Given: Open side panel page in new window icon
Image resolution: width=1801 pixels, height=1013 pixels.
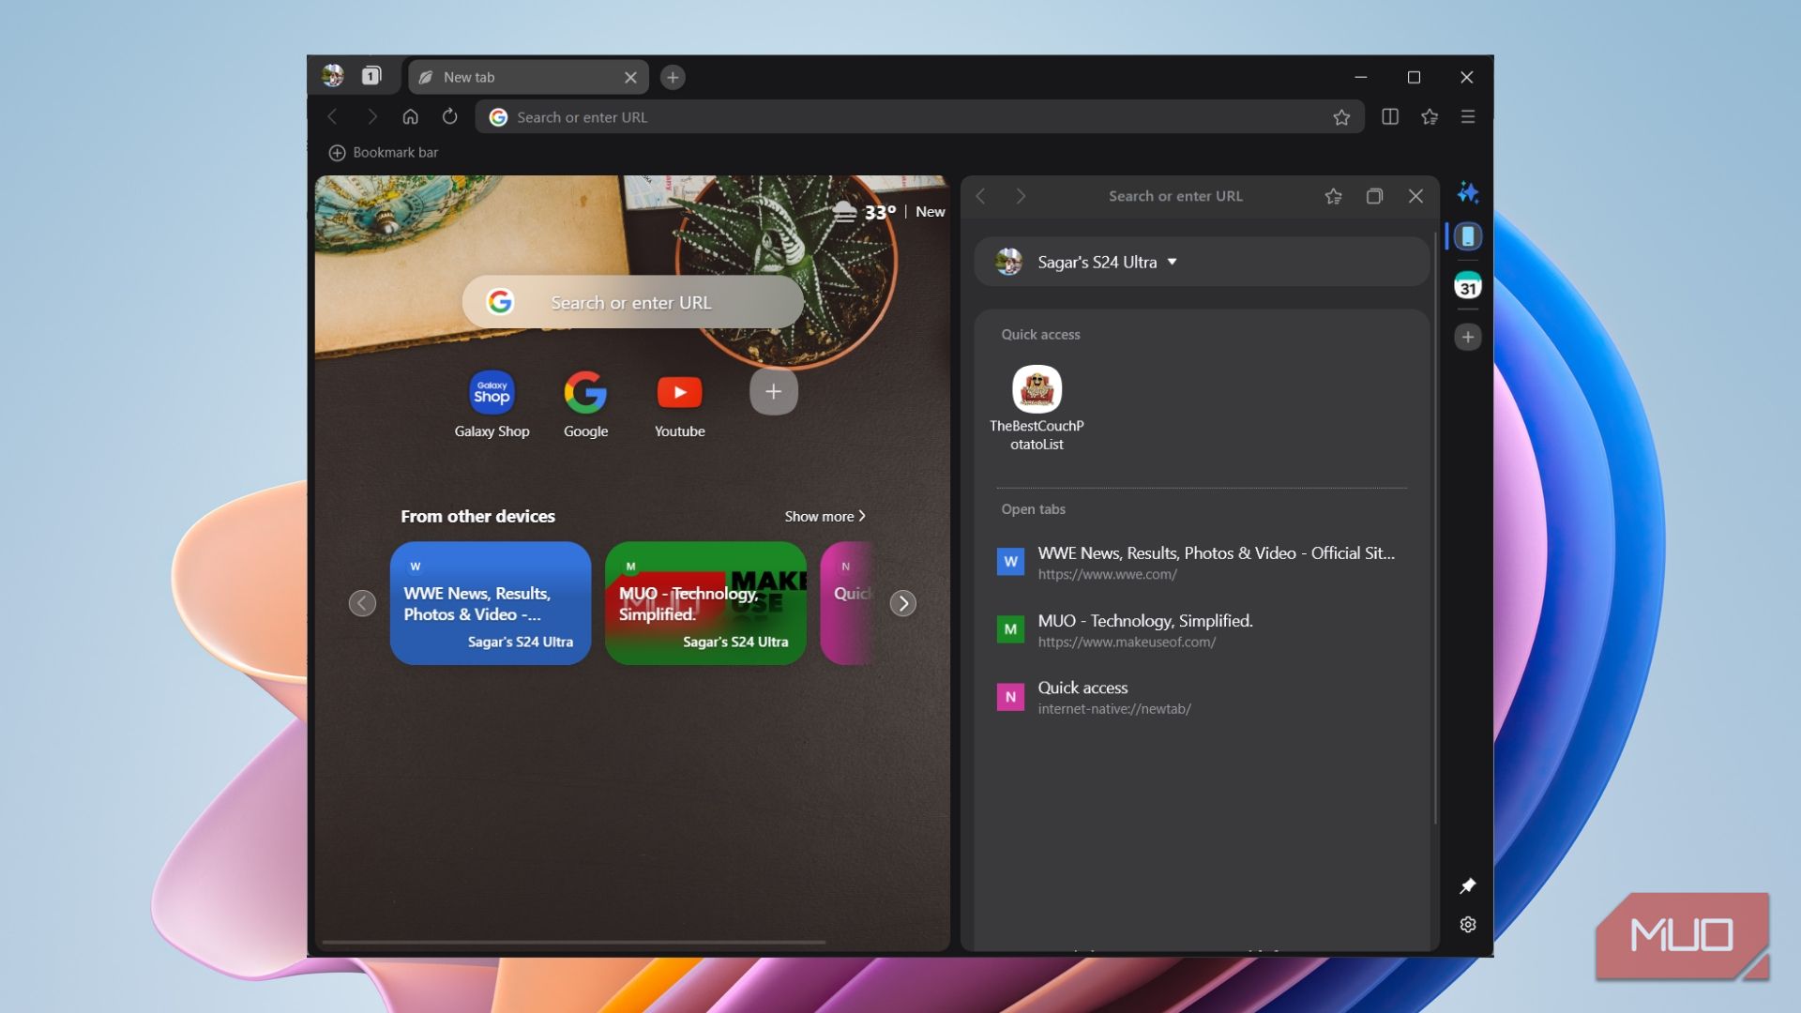Looking at the screenshot, I should pos(1374,196).
